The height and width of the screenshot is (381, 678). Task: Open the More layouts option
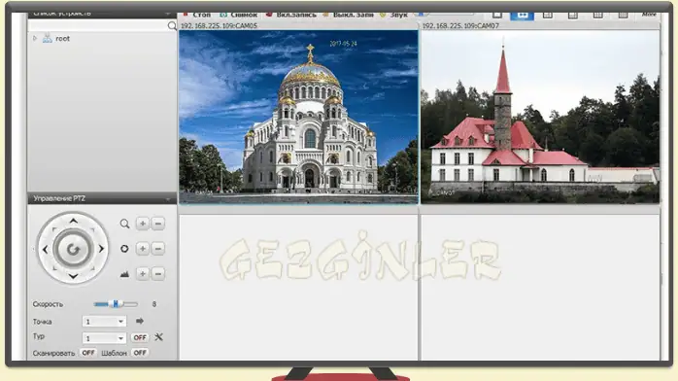click(649, 15)
